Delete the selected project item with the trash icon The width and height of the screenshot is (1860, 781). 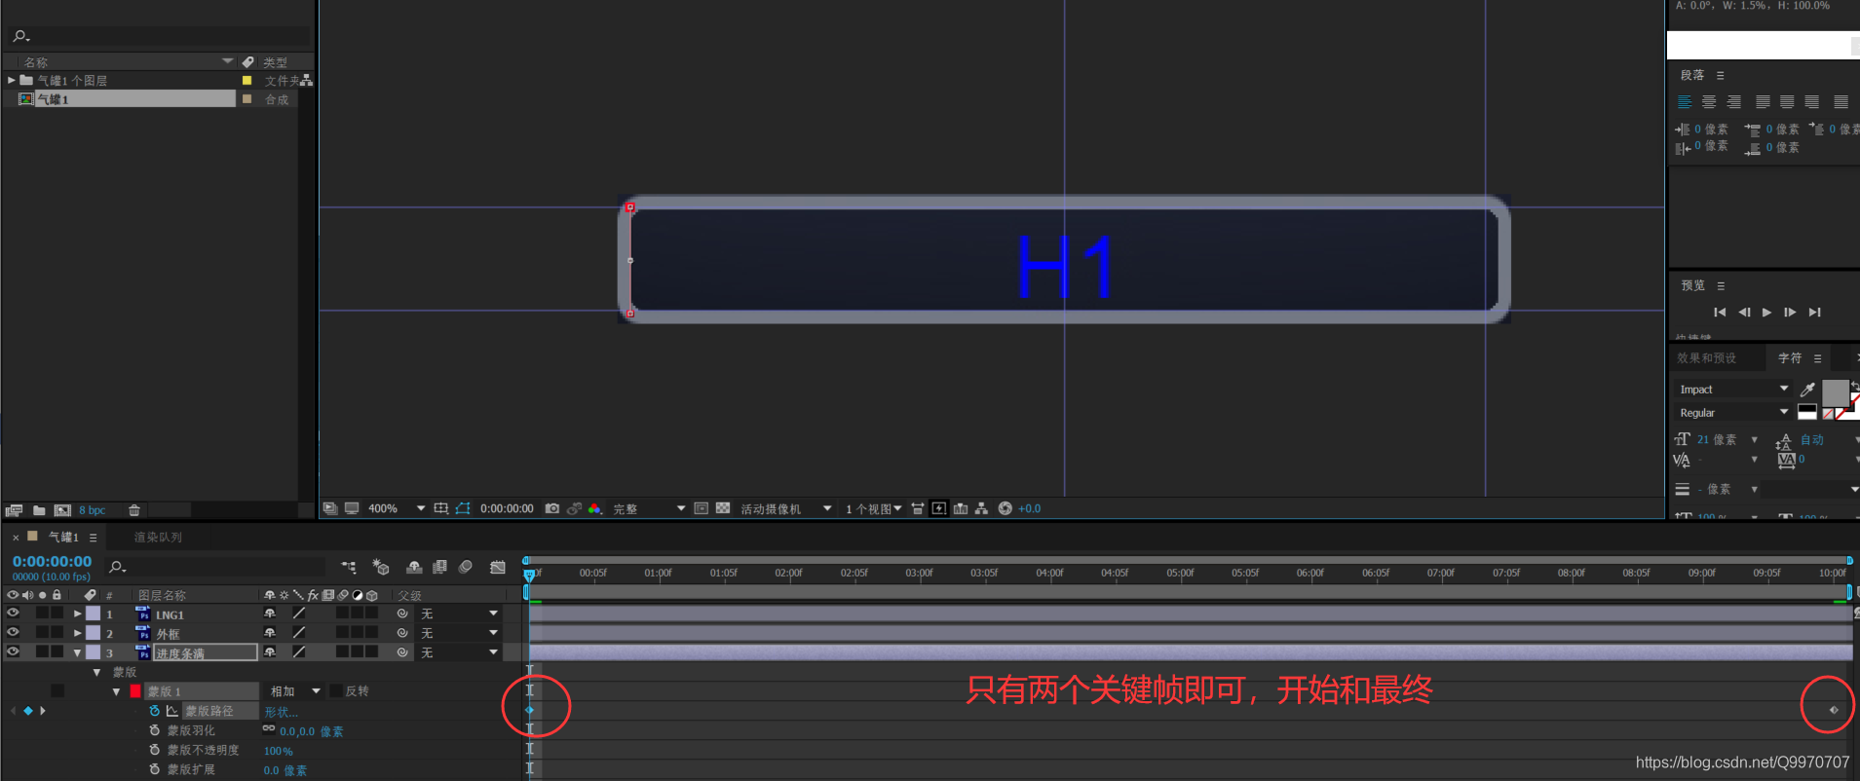134,510
